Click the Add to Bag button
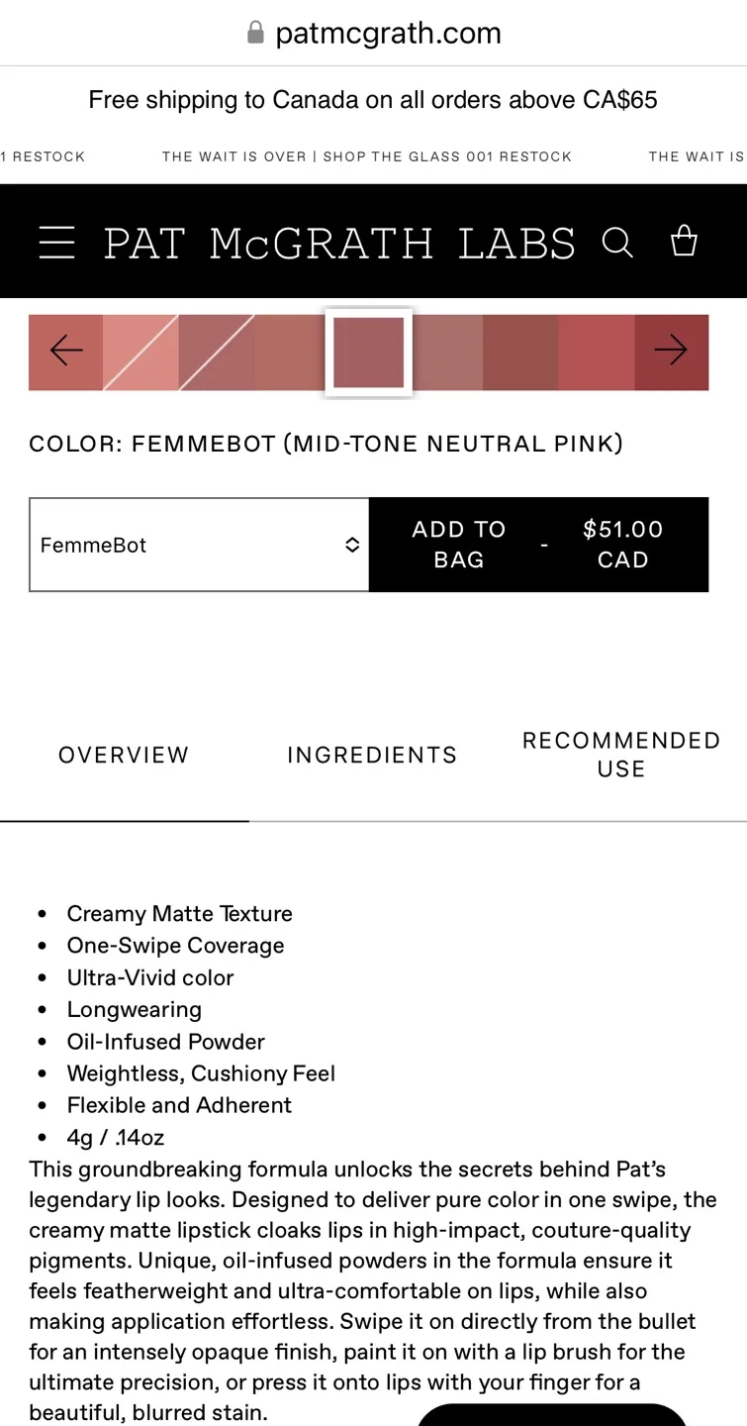 (458, 545)
